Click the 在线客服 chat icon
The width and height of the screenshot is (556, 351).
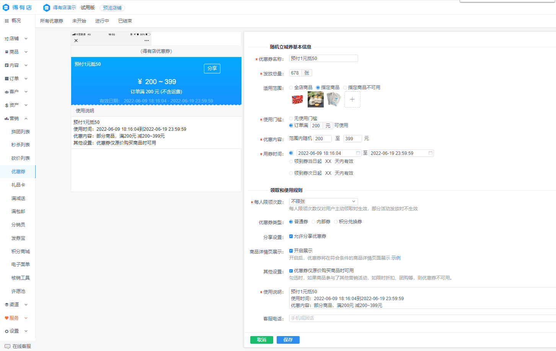click(x=7, y=346)
